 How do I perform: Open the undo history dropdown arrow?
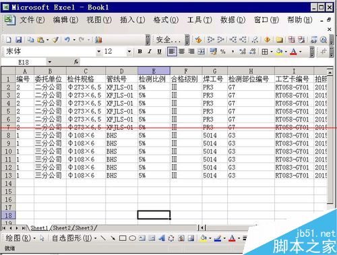[x=74, y=40]
